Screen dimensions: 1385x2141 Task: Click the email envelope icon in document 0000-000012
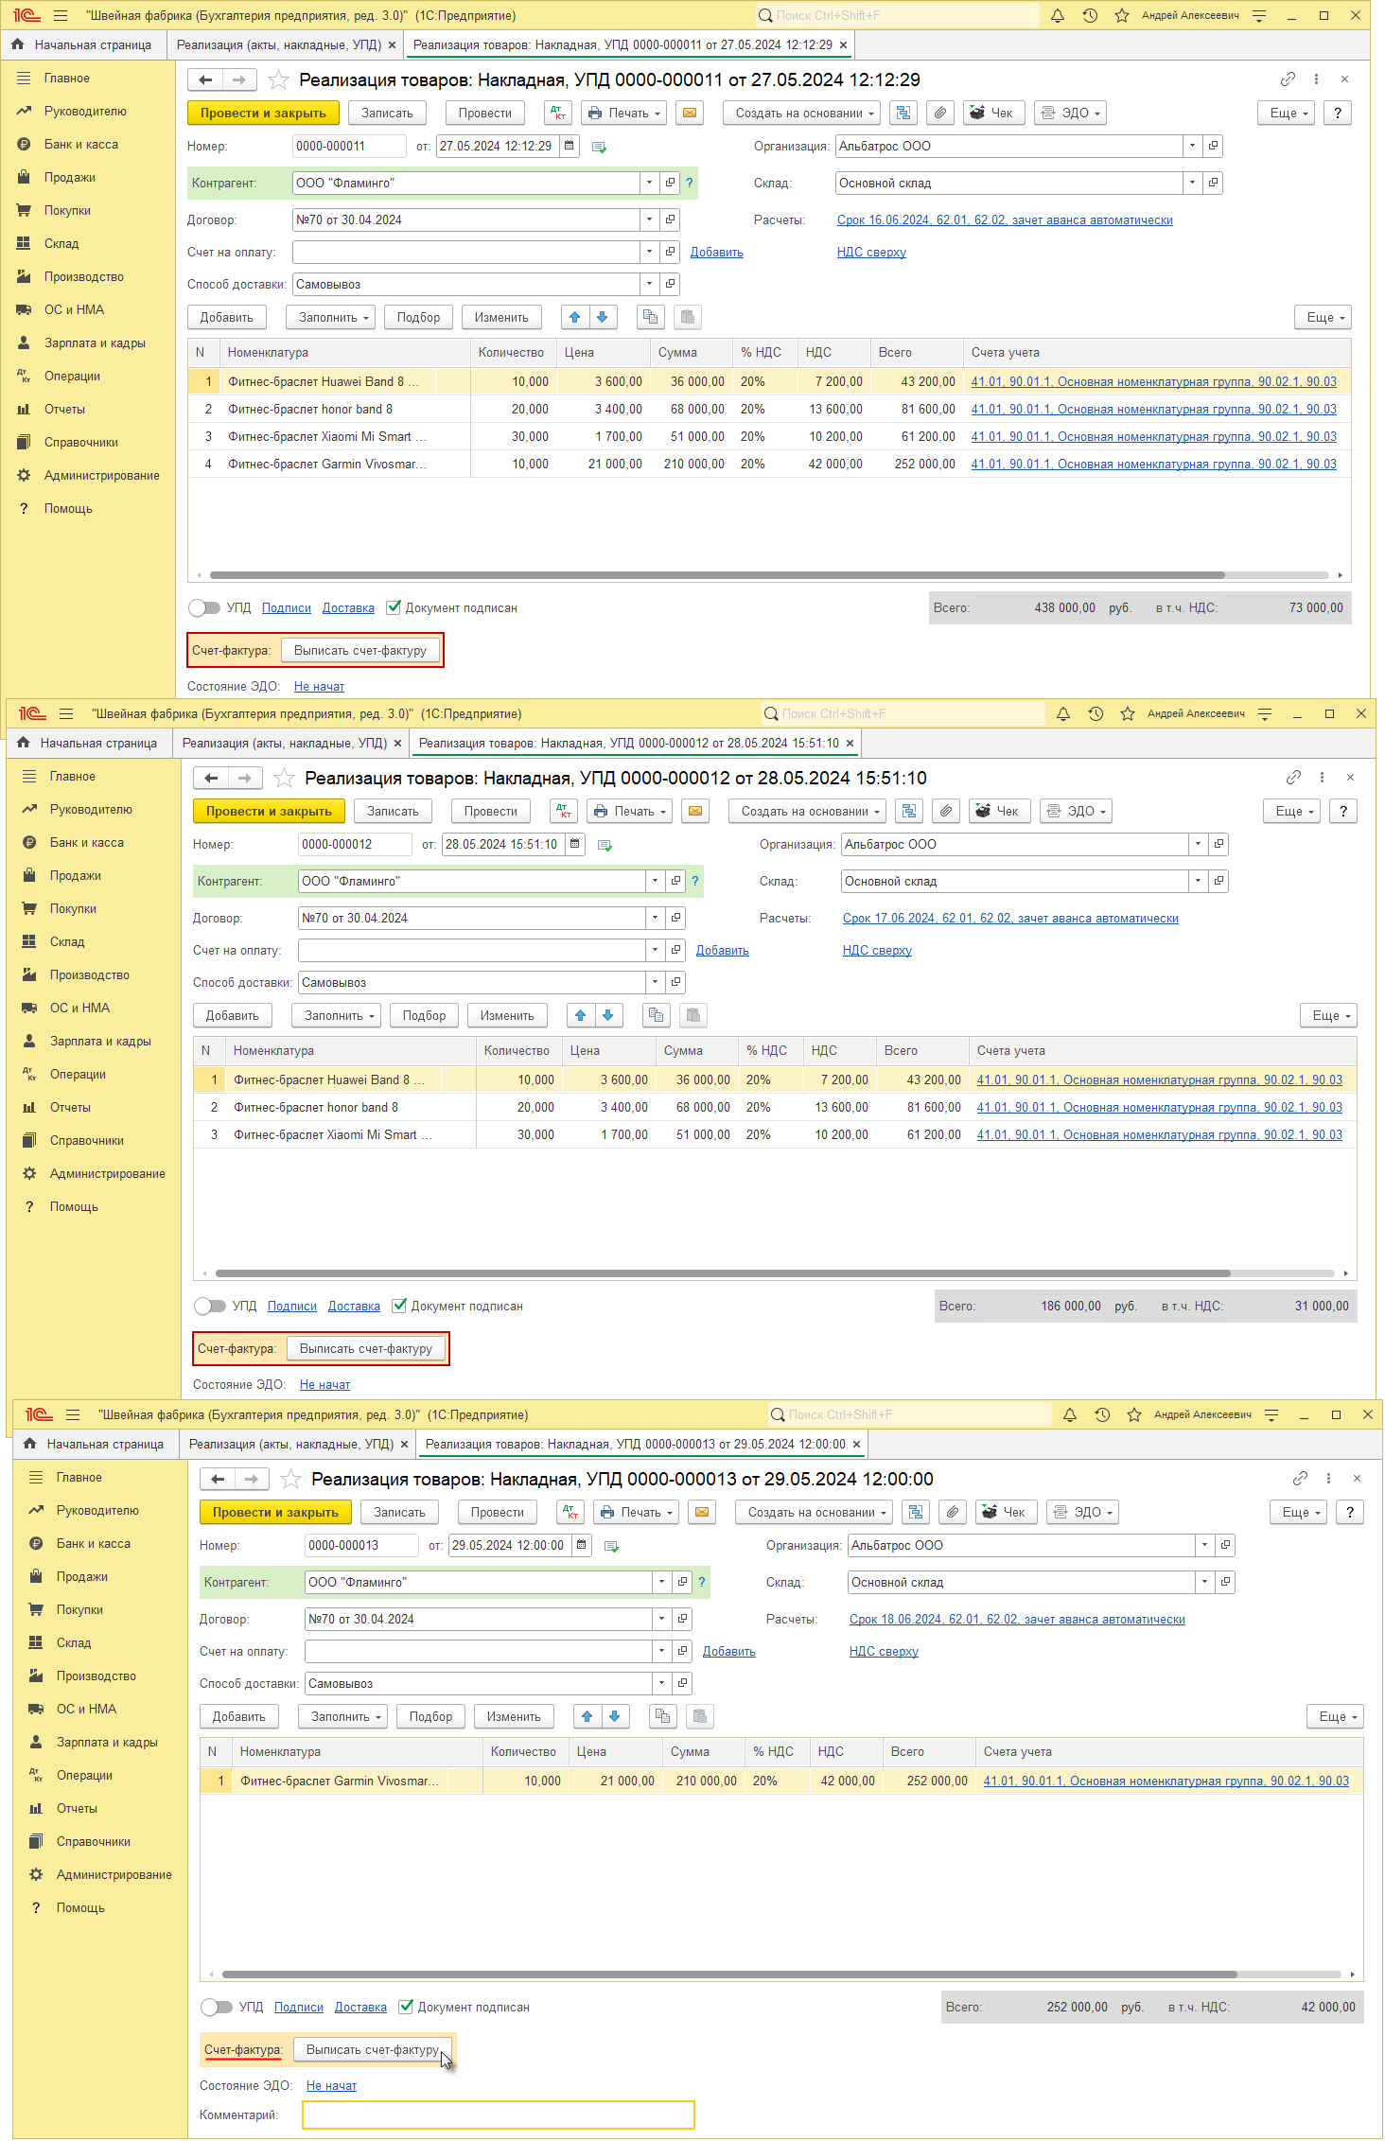[695, 811]
